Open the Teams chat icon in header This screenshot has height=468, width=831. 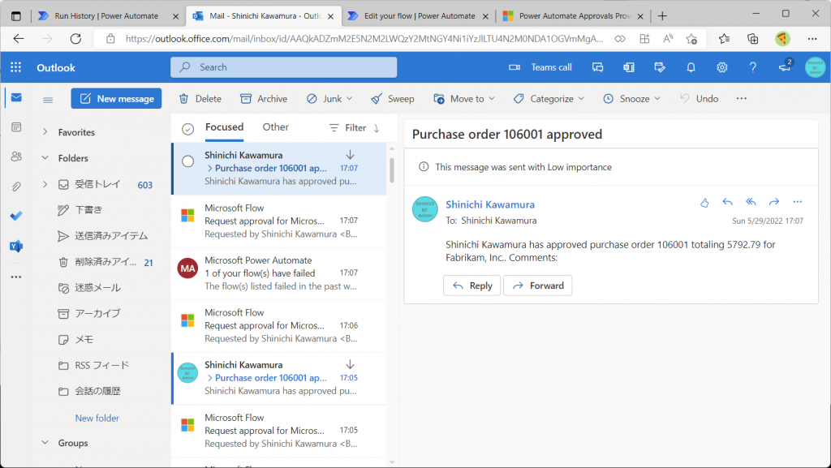click(598, 67)
